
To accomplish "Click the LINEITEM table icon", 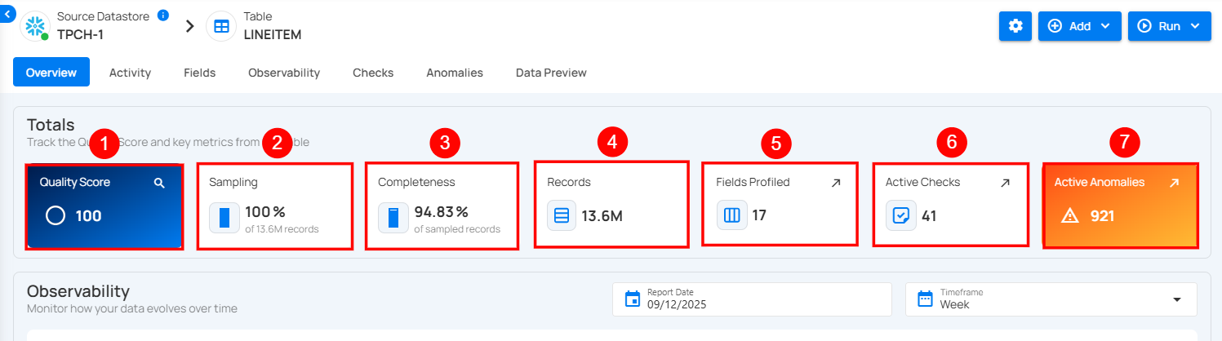I will click(221, 26).
